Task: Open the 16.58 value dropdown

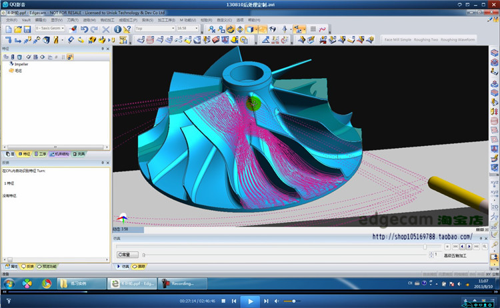Action: tap(188, 29)
